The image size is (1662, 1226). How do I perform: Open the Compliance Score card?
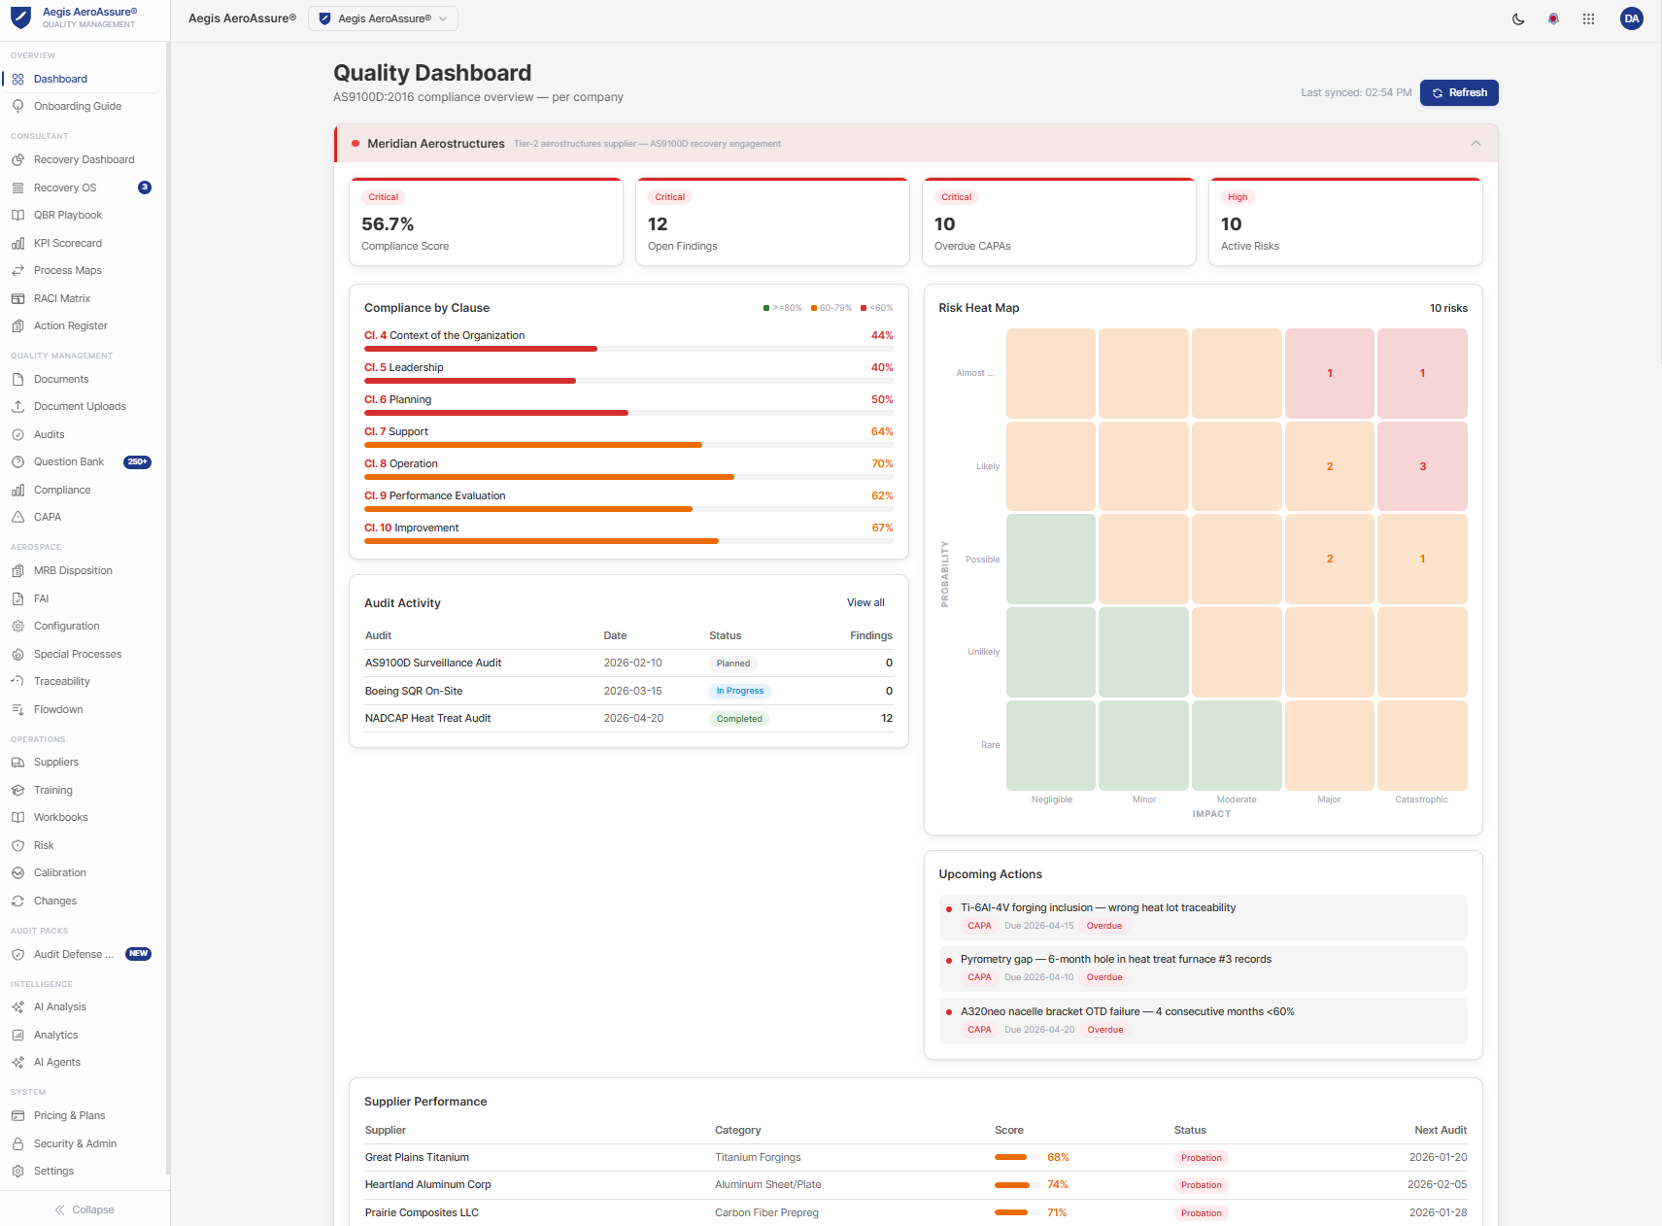pyautogui.click(x=486, y=221)
